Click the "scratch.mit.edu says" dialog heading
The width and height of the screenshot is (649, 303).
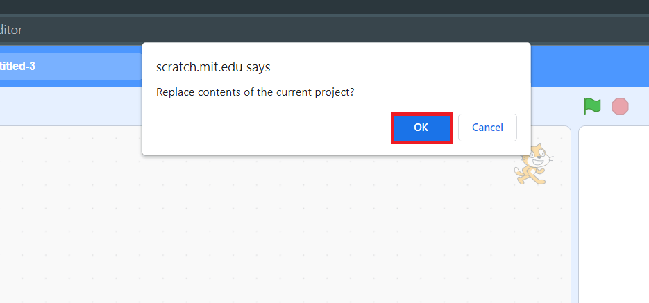coord(213,67)
